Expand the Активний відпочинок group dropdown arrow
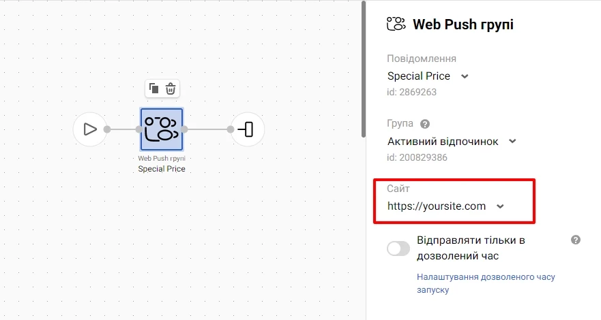 [x=513, y=142]
